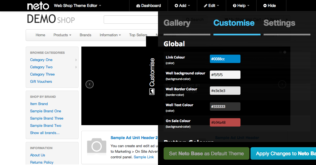Open the Category Two link

click(41, 67)
